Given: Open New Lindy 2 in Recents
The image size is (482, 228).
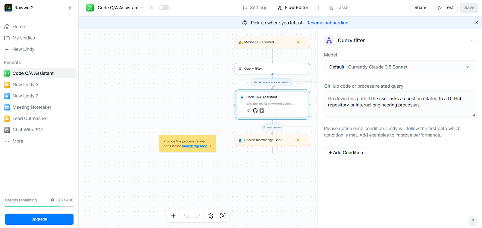Looking at the screenshot, I should click(39, 96).
